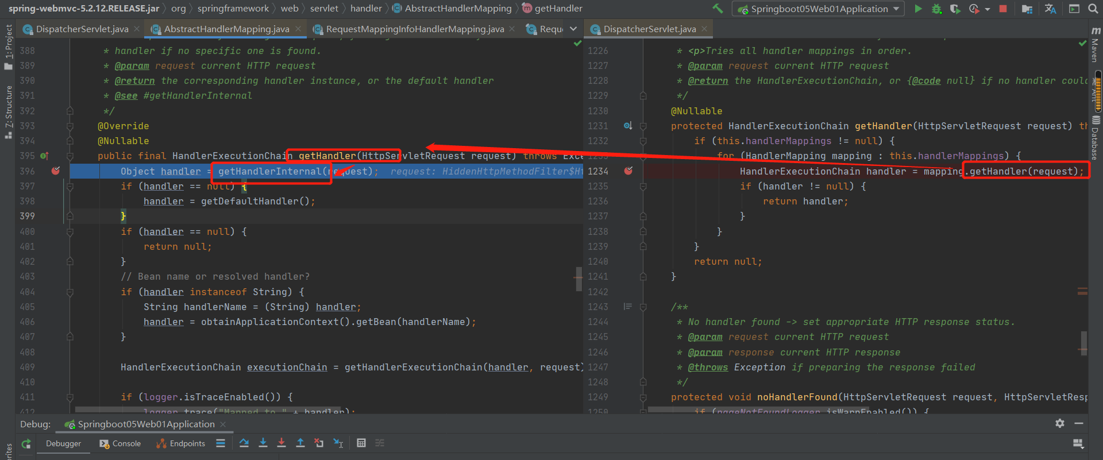Click the Step Over debugger icon

pos(244,443)
